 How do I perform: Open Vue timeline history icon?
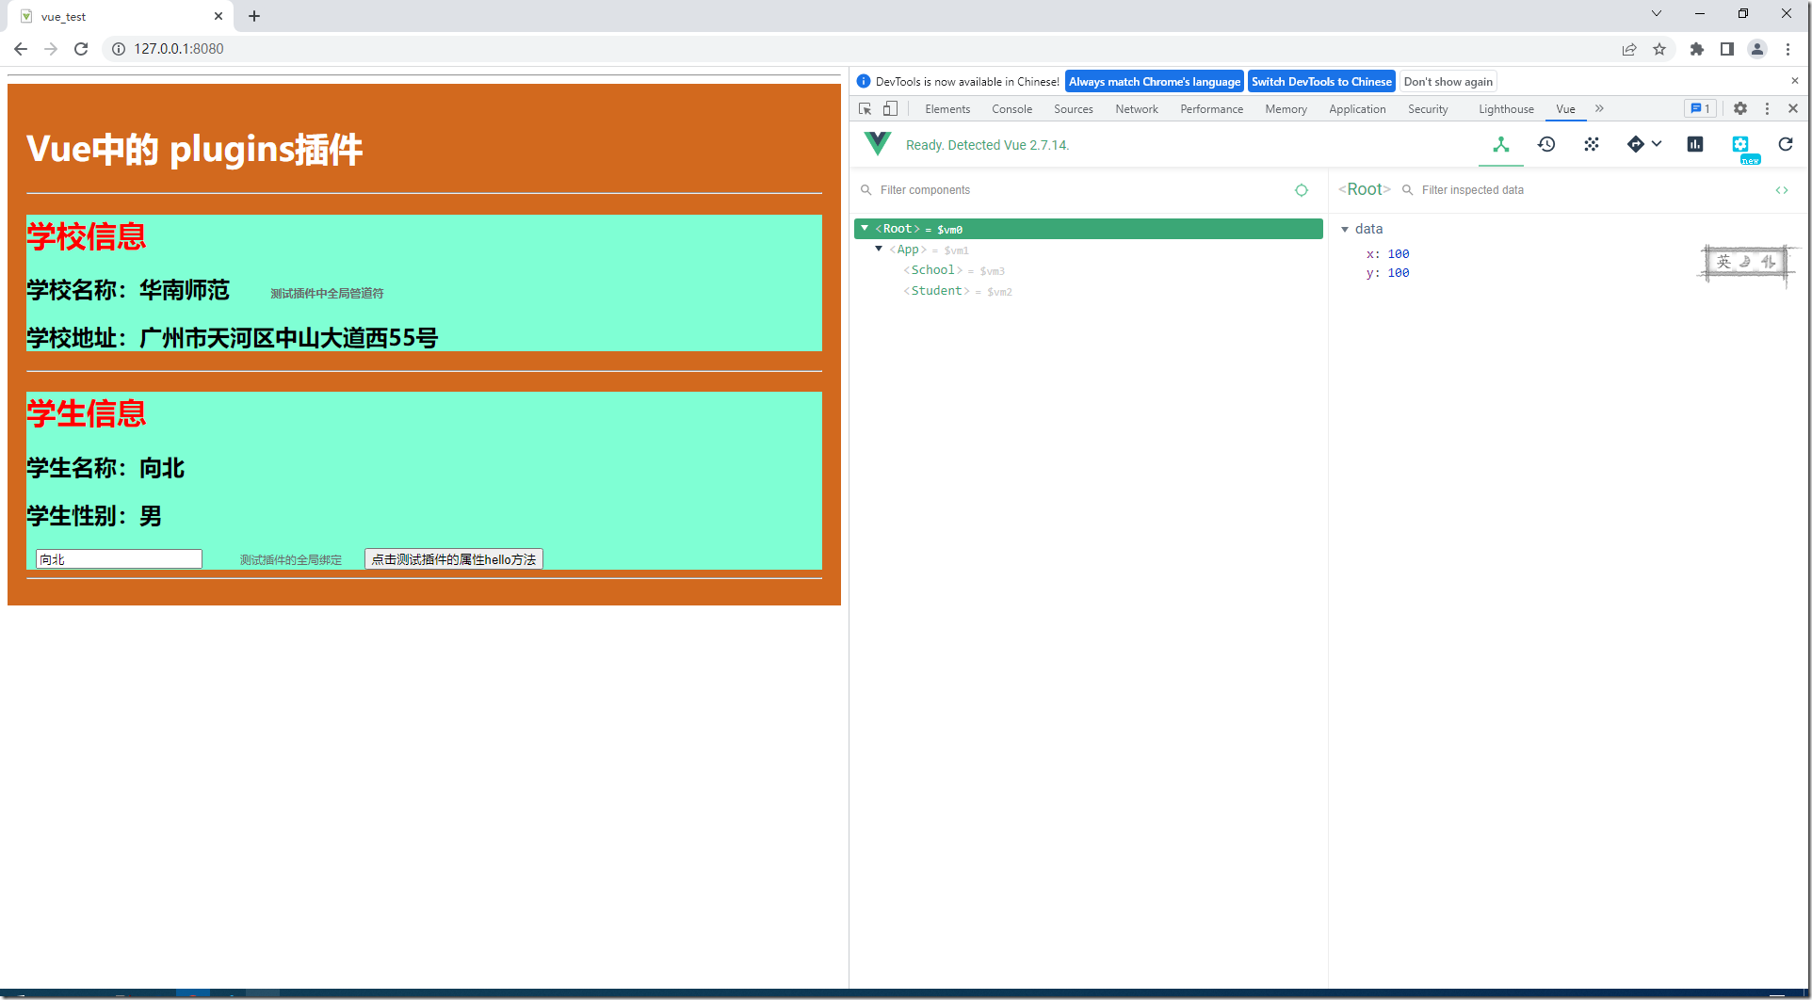tap(1546, 145)
